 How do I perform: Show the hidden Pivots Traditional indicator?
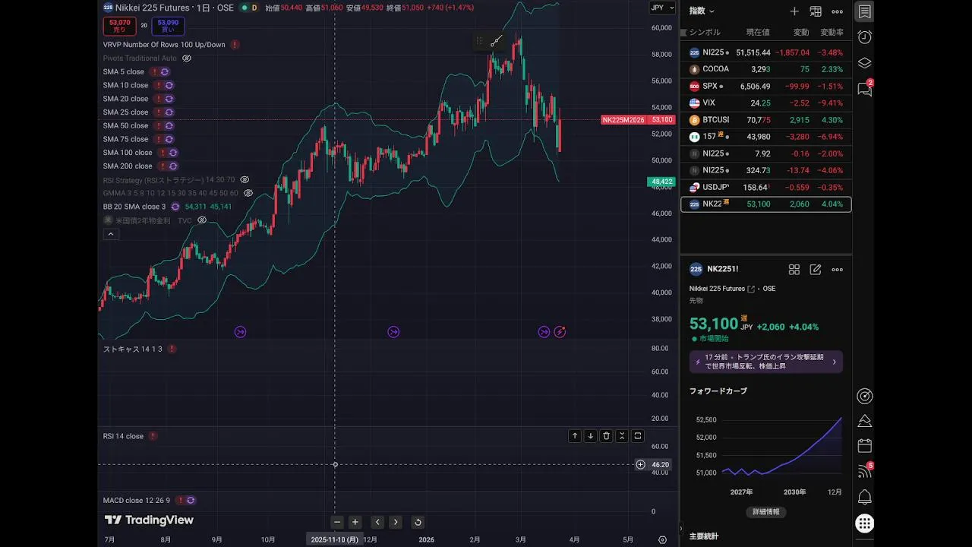point(187,58)
